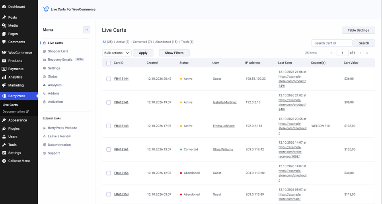The height and width of the screenshot is (204, 382).
Task: Sort table by Created column header
Action: pos(152,63)
